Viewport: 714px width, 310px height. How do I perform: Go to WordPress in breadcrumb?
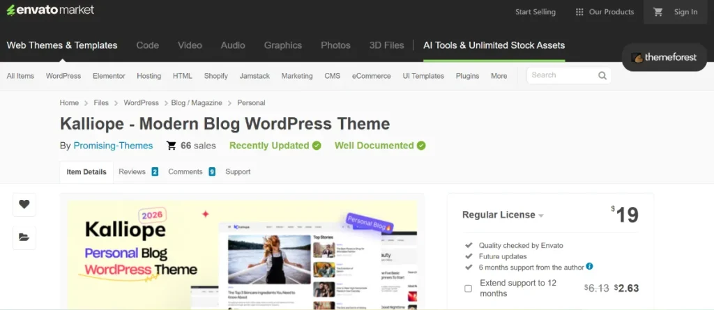[141, 103]
